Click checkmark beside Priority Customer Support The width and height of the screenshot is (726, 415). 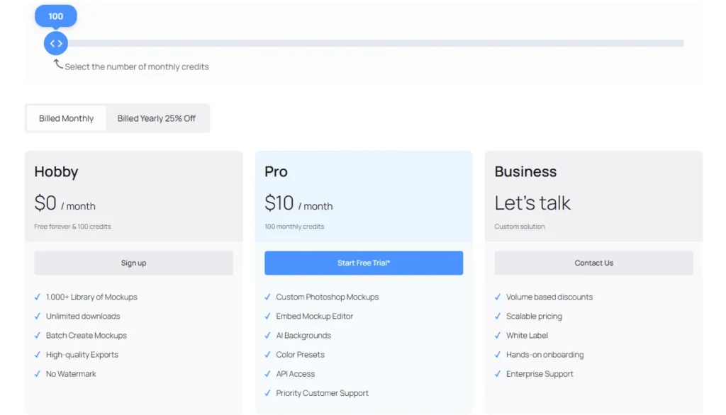coord(267,393)
